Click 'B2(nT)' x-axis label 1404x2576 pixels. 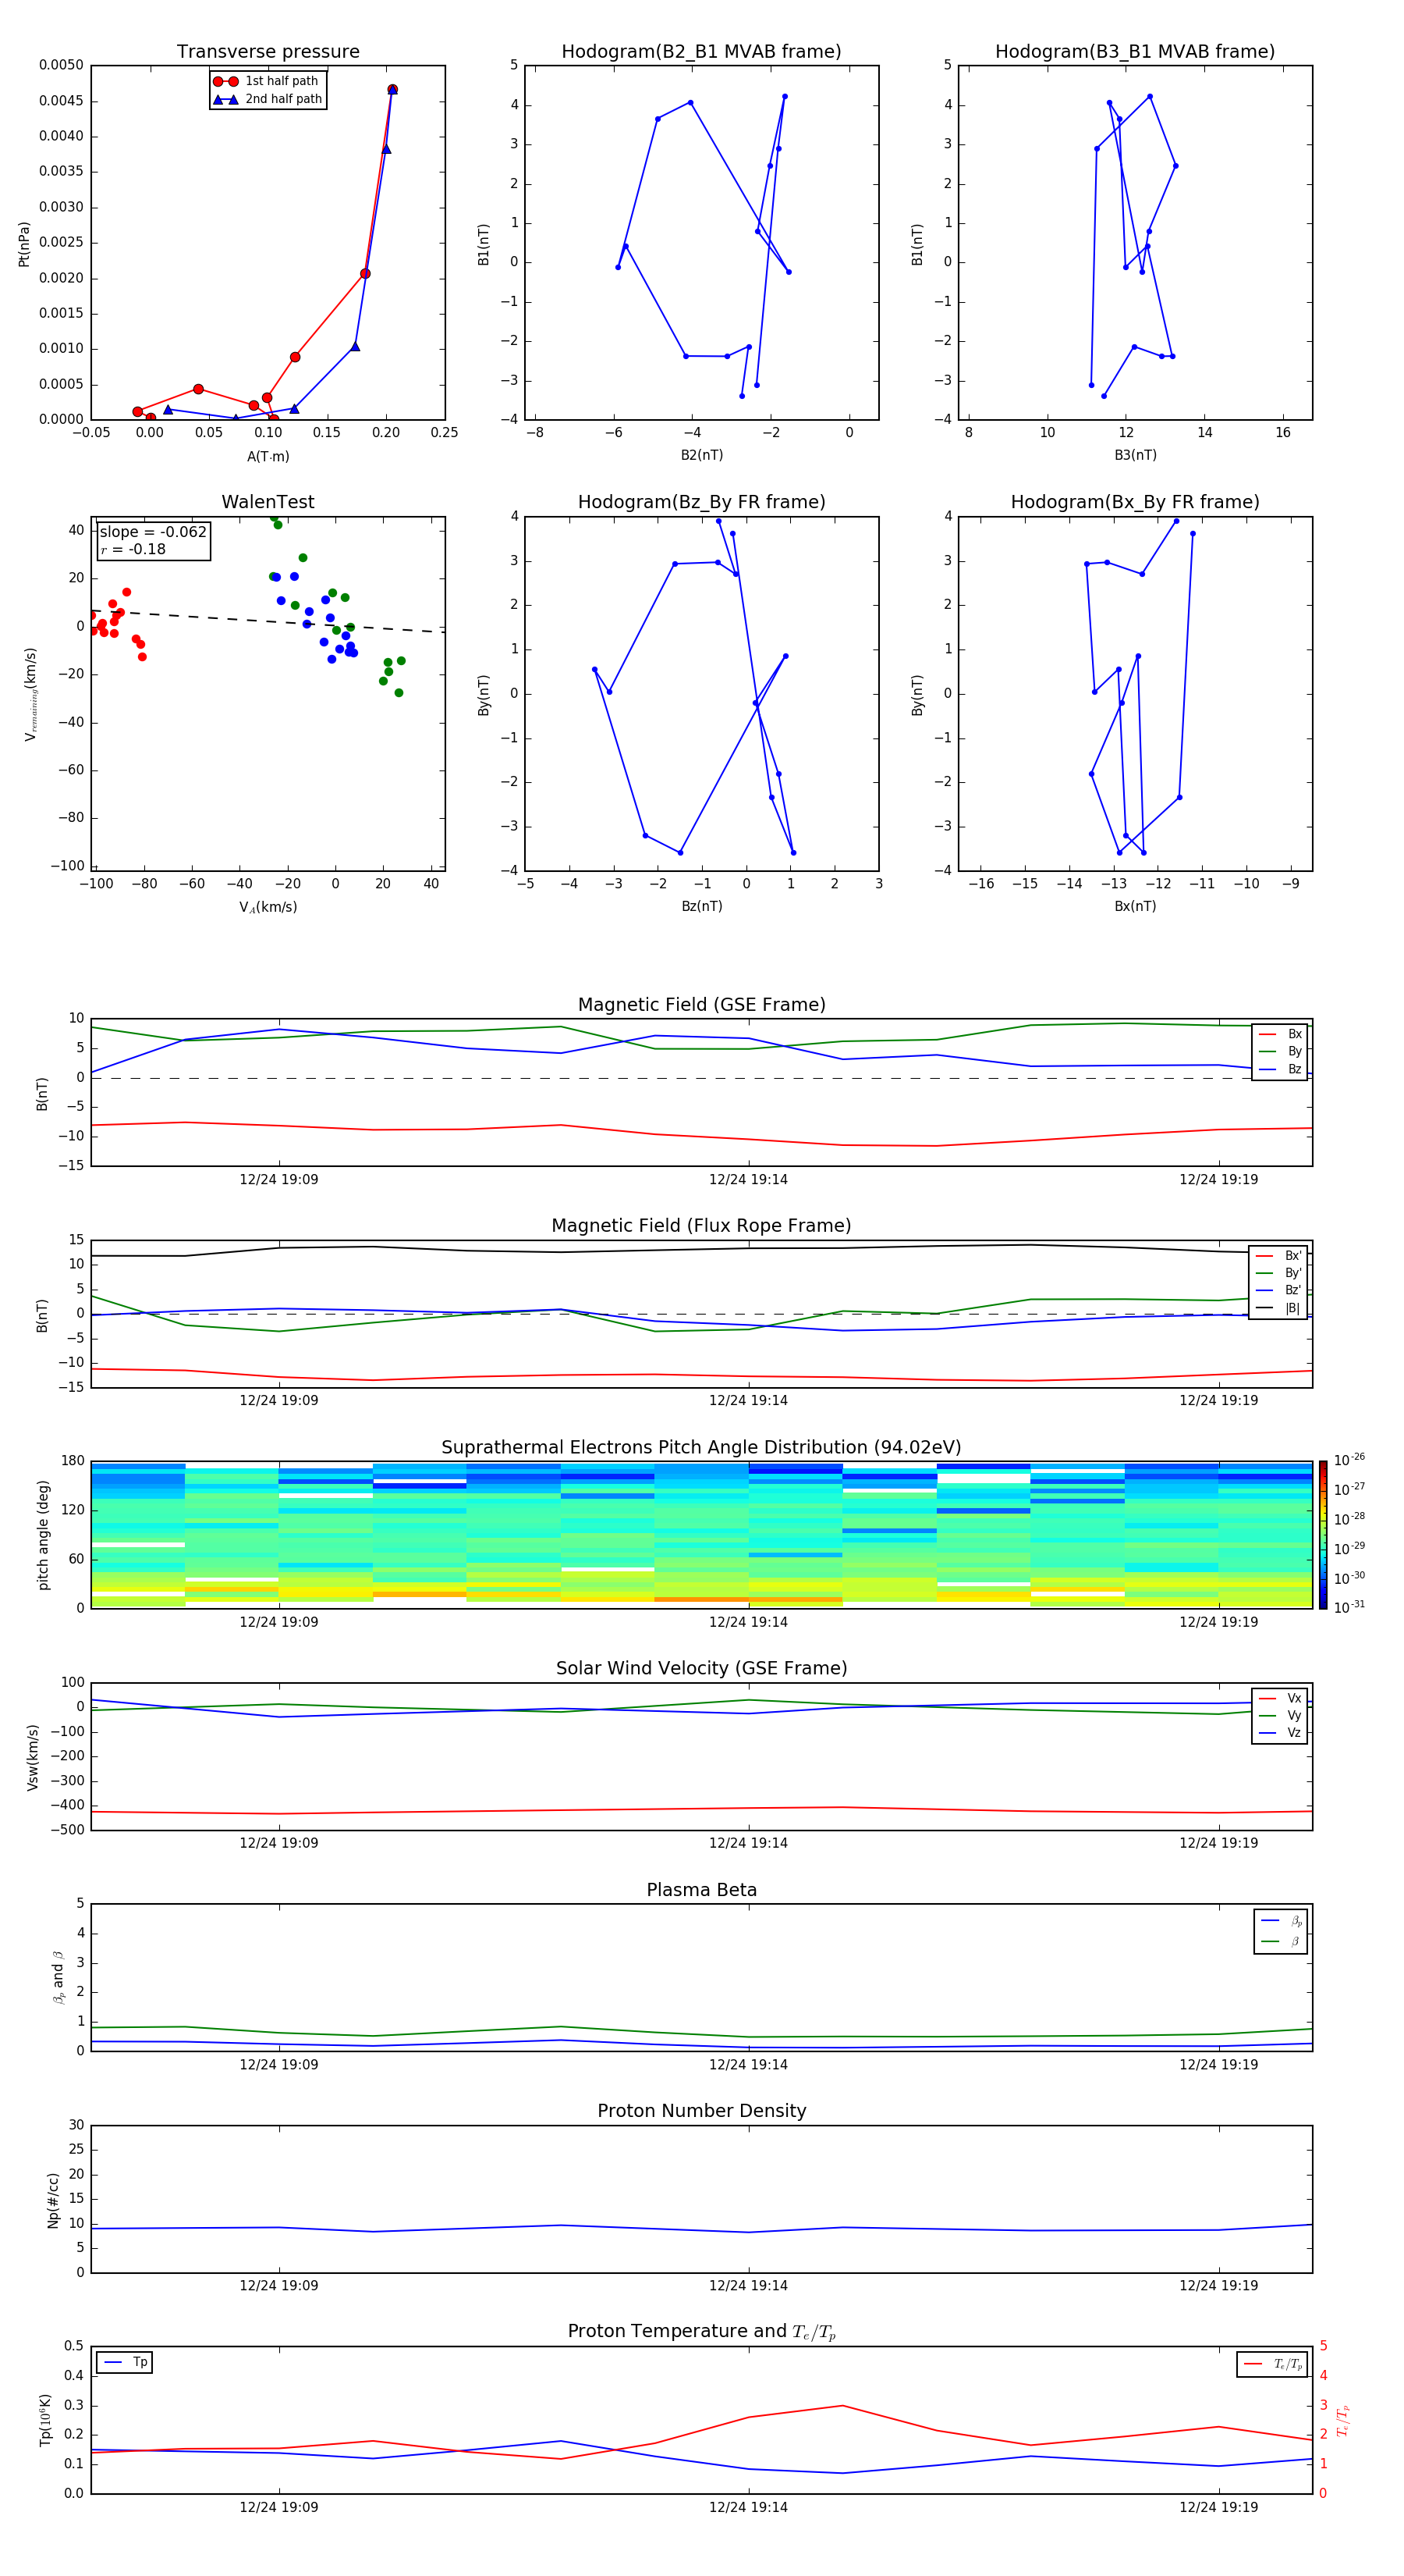pyautogui.click(x=701, y=455)
